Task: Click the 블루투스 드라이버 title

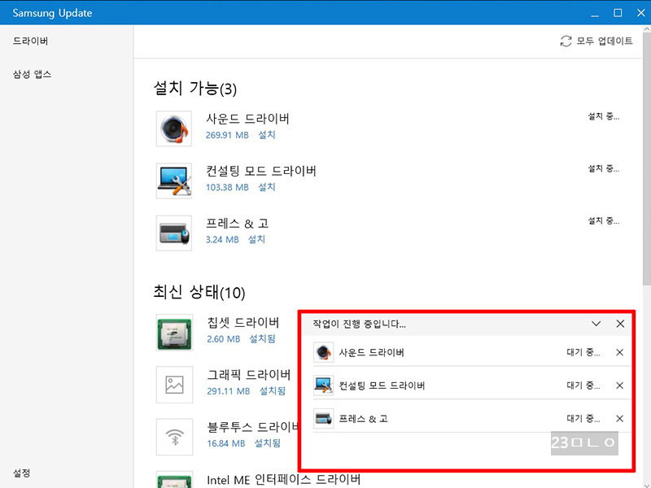Action: 253,427
